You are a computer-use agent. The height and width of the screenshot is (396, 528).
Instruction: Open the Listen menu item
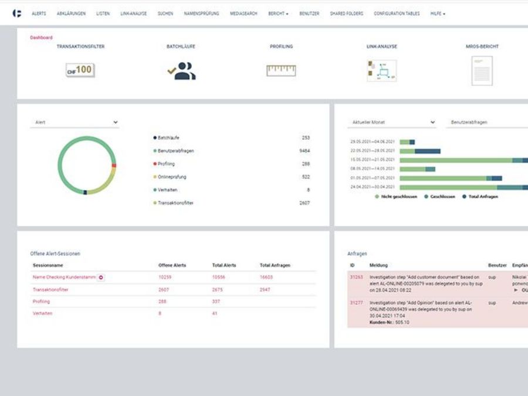[103, 13]
